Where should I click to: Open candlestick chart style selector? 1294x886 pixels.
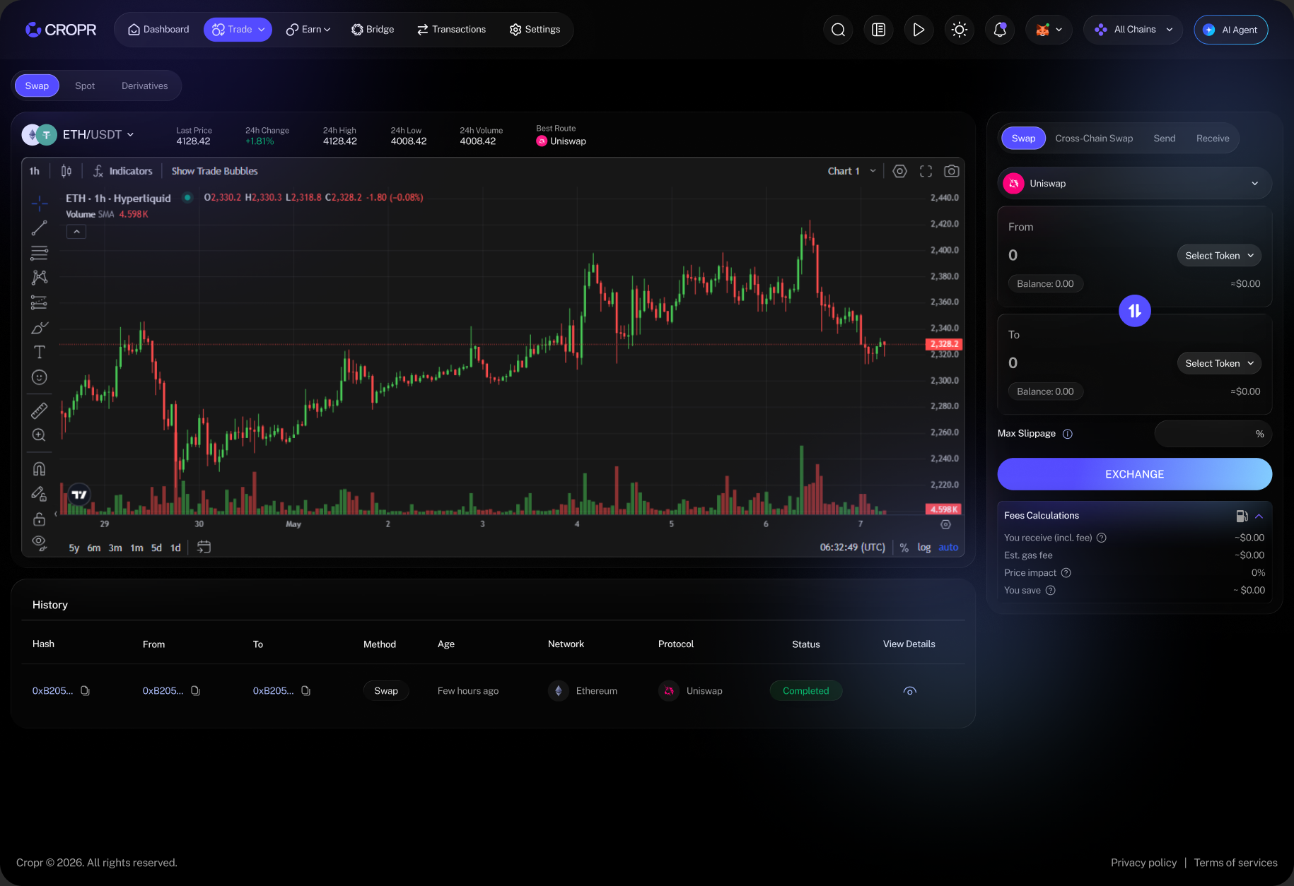click(66, 171)
